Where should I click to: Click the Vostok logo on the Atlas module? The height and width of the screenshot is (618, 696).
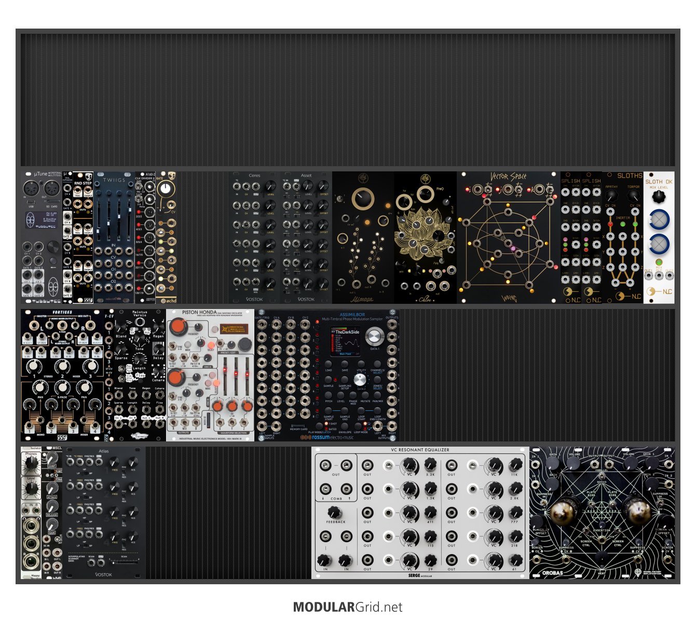(x=104, y=574)
